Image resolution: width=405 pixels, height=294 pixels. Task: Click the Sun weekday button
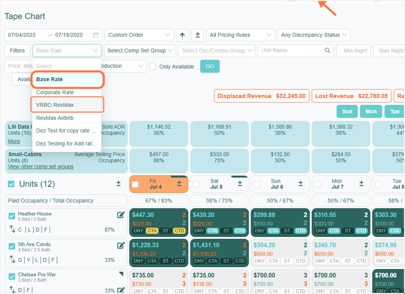[x=347, y=112]
